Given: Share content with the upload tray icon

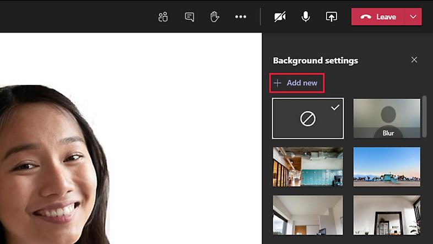Looking at the screenshot, I should 331,17.
